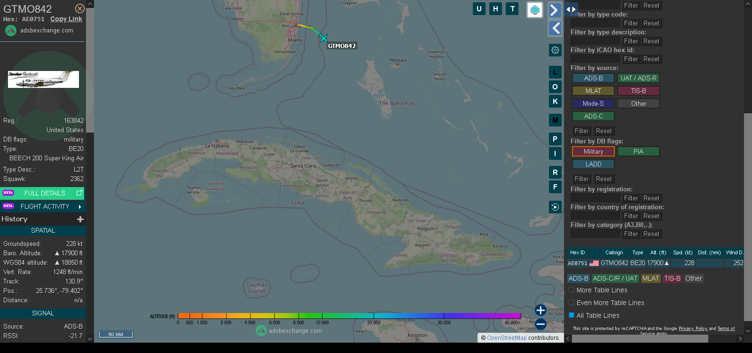
Task: Toggle MLAT source filter
Action: click(x=593, y=91)
